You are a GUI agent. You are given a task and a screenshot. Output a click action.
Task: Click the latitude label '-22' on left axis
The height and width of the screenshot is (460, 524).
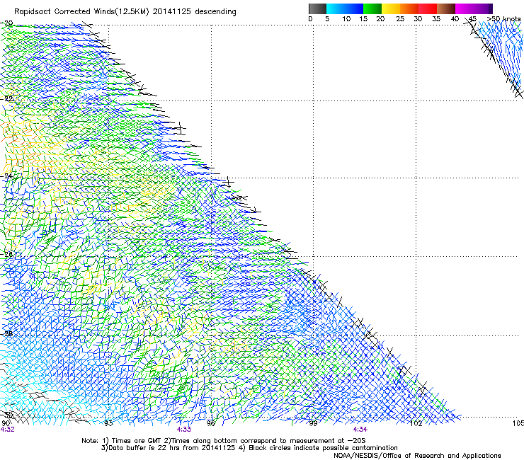(7, 99)
